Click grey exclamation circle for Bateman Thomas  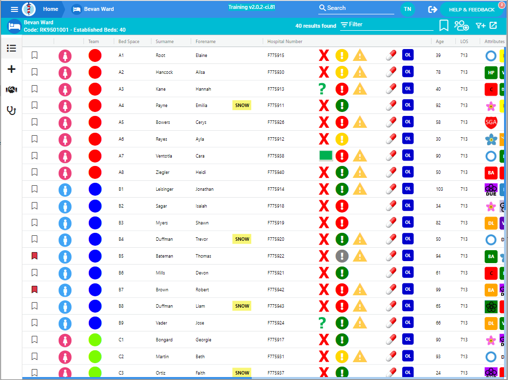342,256
